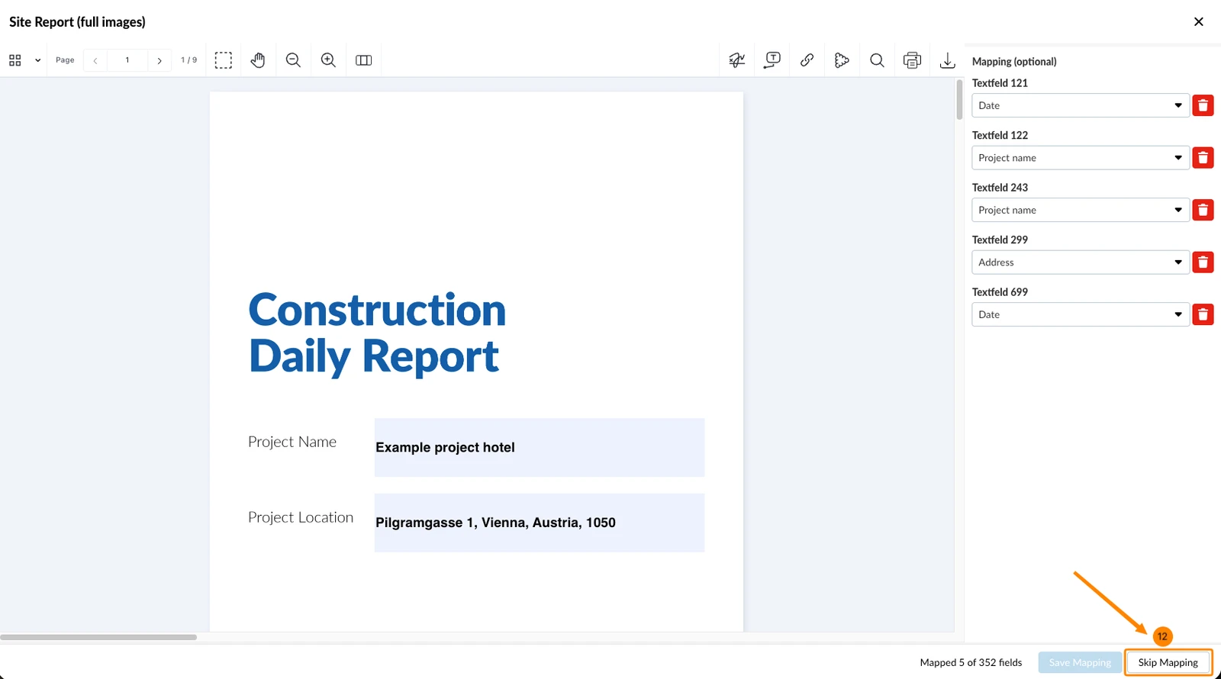
Task: Remove the Textfeld 299 Address mapping
Action: point(1203,262)
